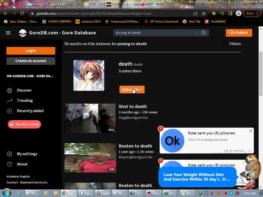The width and height of the screenshot is (263, 197).
Task: Click the orange Login button
Action: (31, 51)
